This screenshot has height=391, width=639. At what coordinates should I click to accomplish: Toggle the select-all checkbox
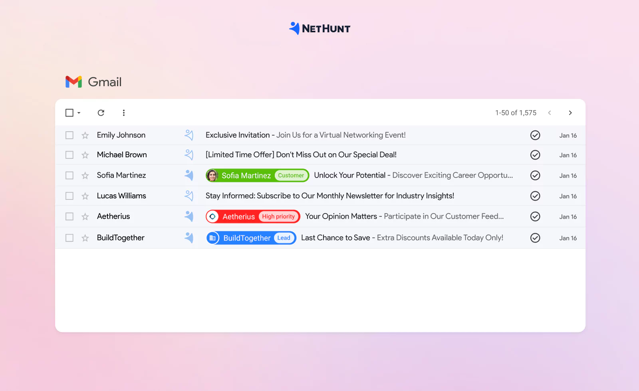[69, 113]
